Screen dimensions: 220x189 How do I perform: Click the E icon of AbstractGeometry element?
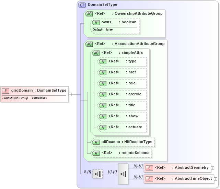149,168
